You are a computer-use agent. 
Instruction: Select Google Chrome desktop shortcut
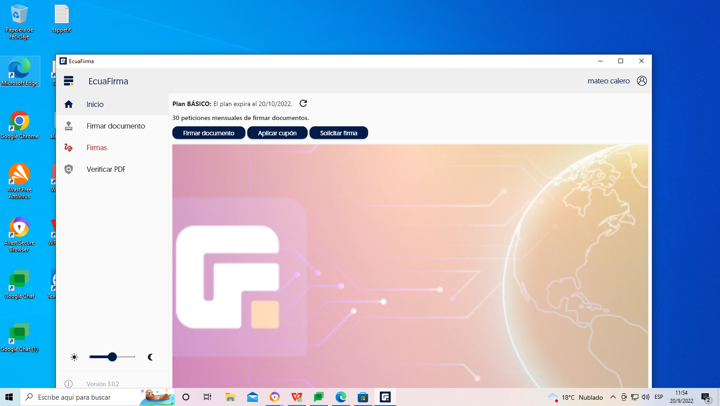tap(19, 125)
